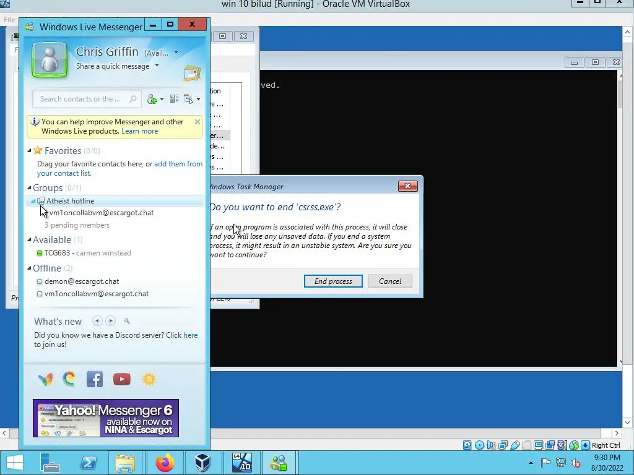Click the add contact icon in Messenger
This screenshot has width=634, height=475.
click(x=152, y=100)
